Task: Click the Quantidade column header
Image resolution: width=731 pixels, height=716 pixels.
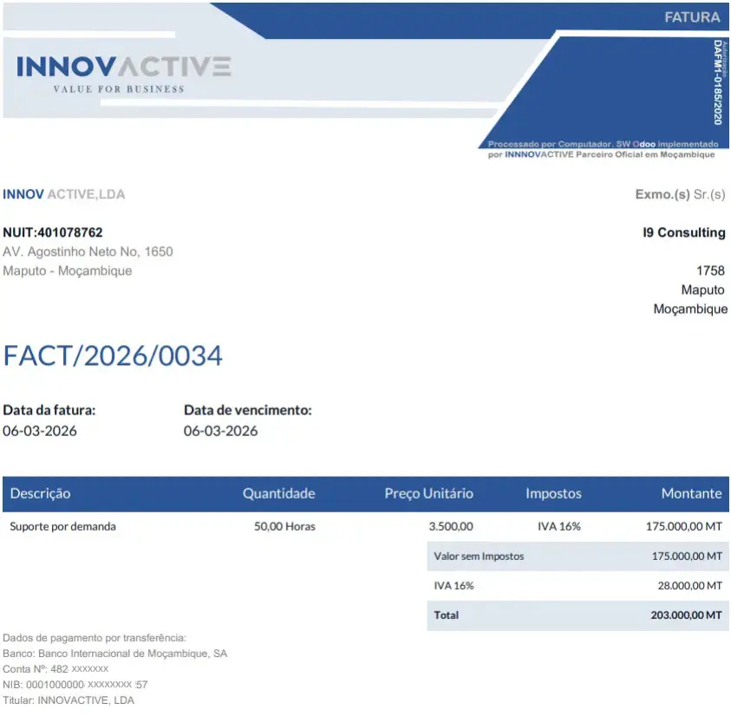Action: click(278, 493)
